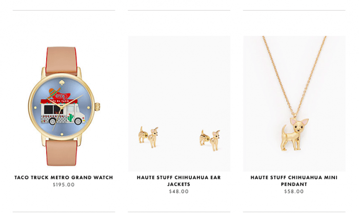Viewport: 359px width, 213px height.
Task: Click the taco truck illustration on watch face
Action: pos(63,112)
